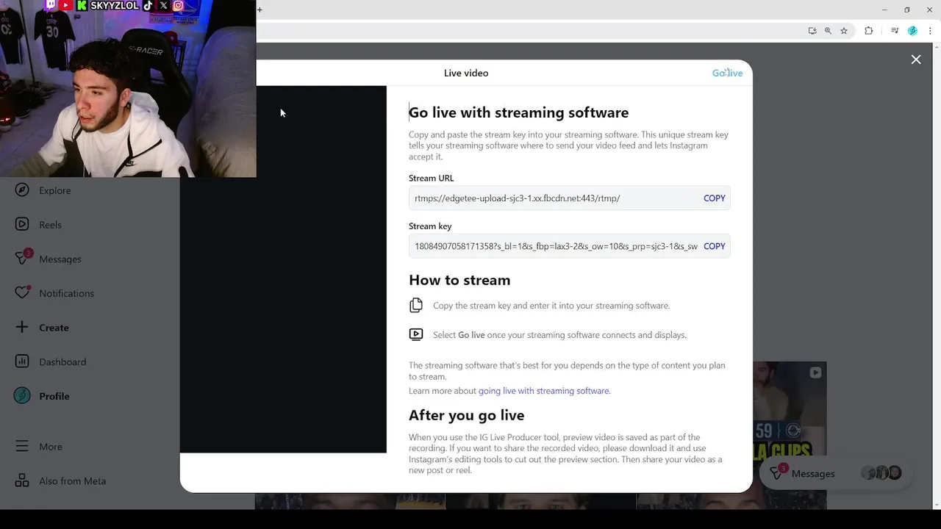Open Messages in the left sidebar
The width and height of the screenshot is (941, 529).
[49, 259]
